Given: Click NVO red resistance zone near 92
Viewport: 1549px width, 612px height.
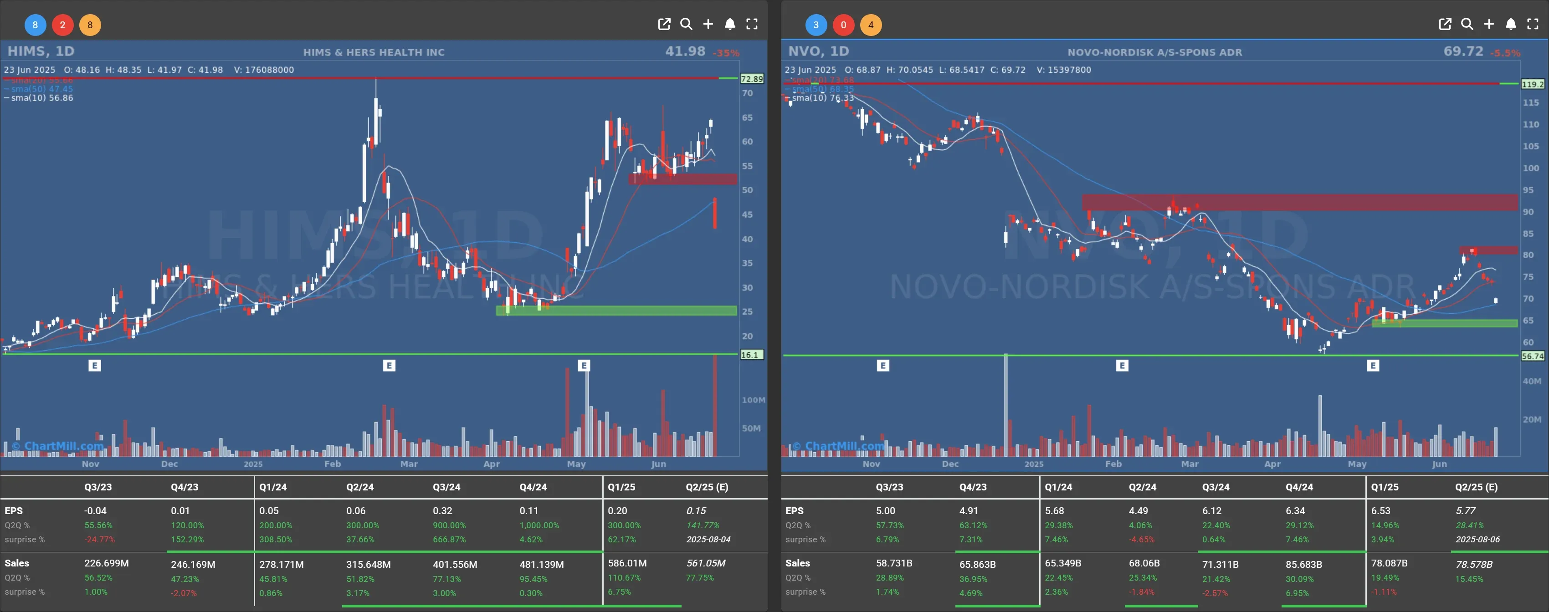Looking at the screenshot, I should coord(1300,202).
